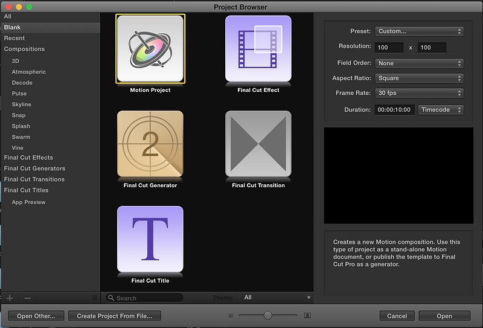This screenshot has height=328, width=483.
Task: Click the project description text
Action: coord(397,253)
